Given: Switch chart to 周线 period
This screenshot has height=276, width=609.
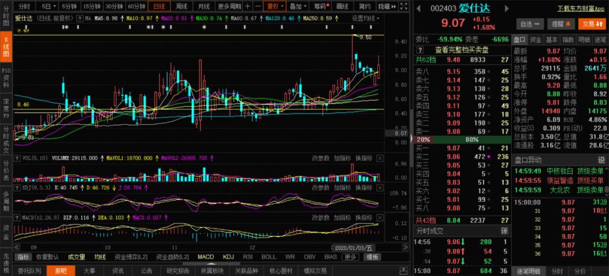Looking at the screenshot, I should (182, 6).
